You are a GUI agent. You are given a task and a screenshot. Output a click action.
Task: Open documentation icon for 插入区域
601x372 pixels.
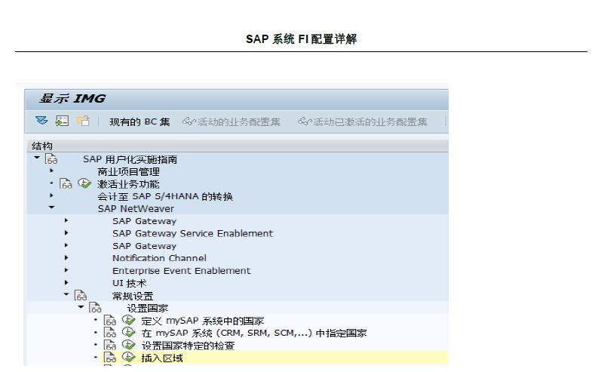[x=110, y=357]
